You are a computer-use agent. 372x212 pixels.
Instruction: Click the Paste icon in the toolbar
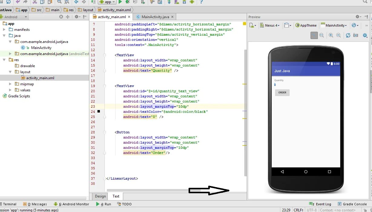tap(50, 2)
